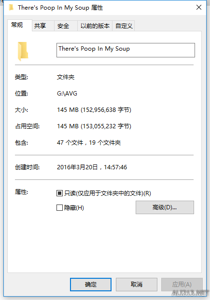The height and width of the screenshot is (300, 210).
Task: Select the 常规 tab
Action: [20, 25]
